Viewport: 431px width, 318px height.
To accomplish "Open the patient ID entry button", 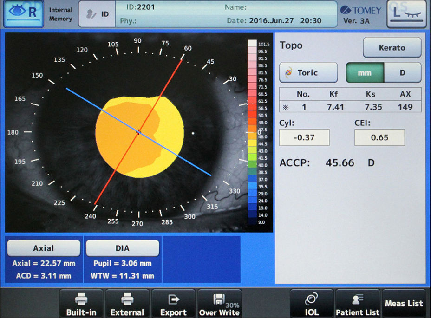I will 98,14.
